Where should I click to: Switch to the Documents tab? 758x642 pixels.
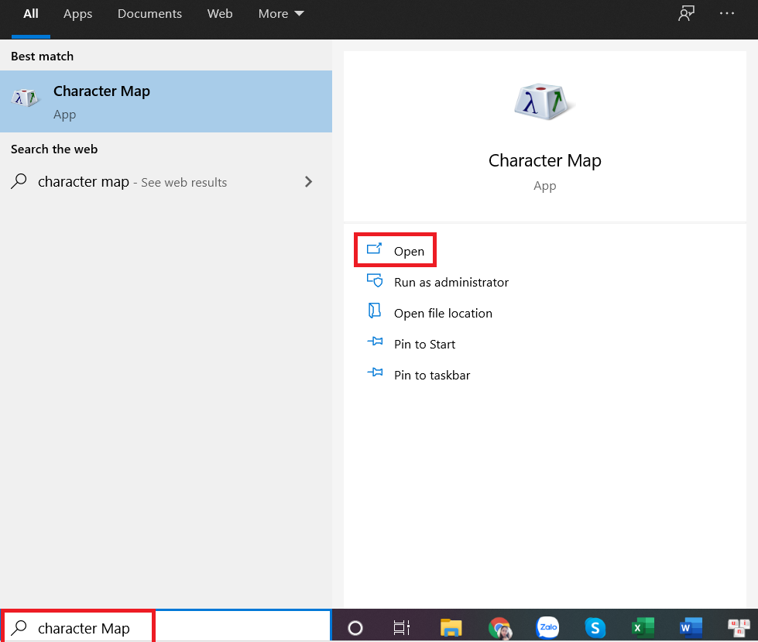click(x=149, y=14)
